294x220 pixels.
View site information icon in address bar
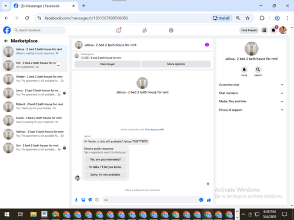tap(39, 18)
